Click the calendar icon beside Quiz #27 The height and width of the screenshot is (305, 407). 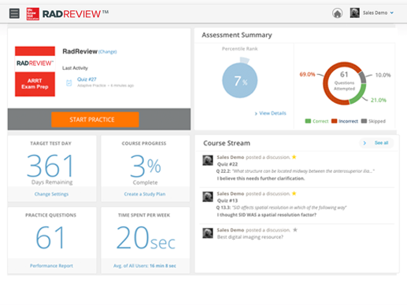pyautogui.click(x=68, y=83)
